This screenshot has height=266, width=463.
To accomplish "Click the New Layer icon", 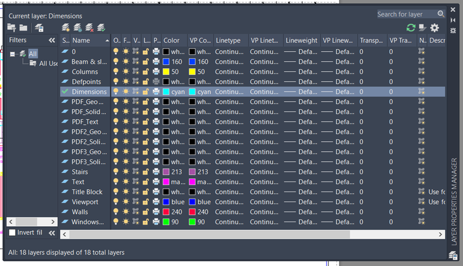I will pyautogui.click(x=65, y=28).
